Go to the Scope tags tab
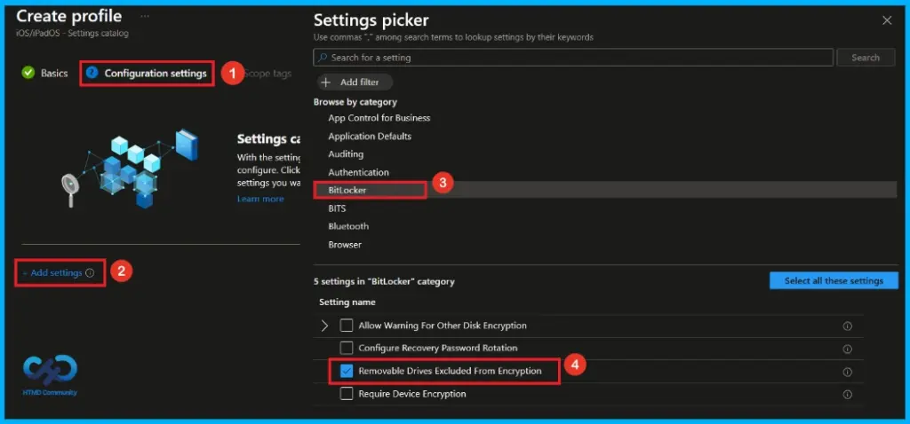 (x=267, y=74)
